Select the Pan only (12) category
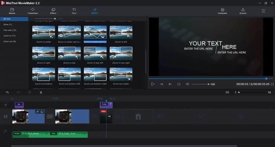The height and width of the screenshot is (147, 275). click(10, 30)
